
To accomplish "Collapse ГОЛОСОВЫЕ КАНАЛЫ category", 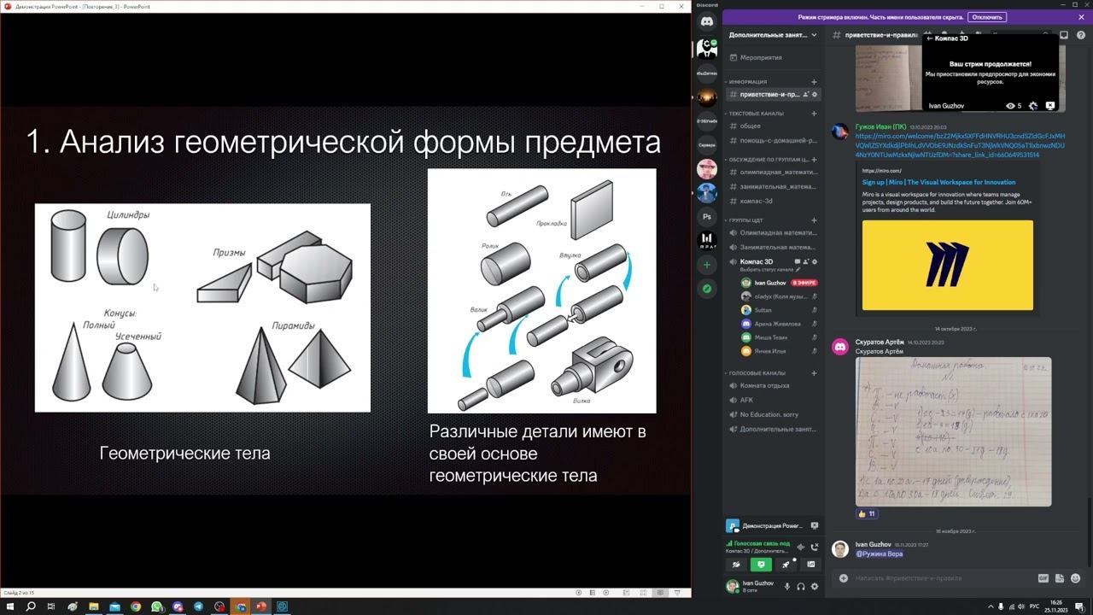I will [756, 373].
